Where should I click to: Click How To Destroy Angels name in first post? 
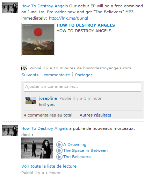pyautogui.click(x=45, y=6)
